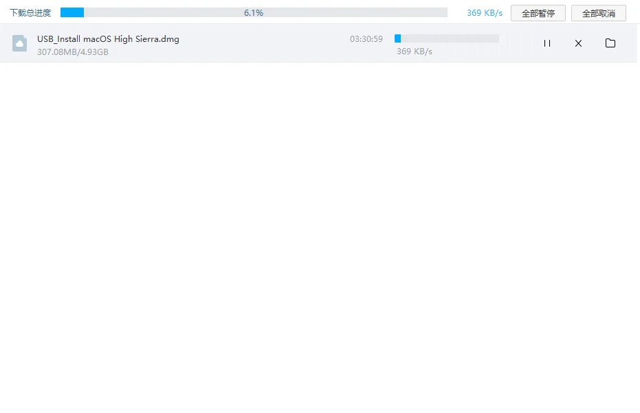Click the 307.08MB/4.93GB size text
The image size is (640, 413).
click(x=73, y=52)
